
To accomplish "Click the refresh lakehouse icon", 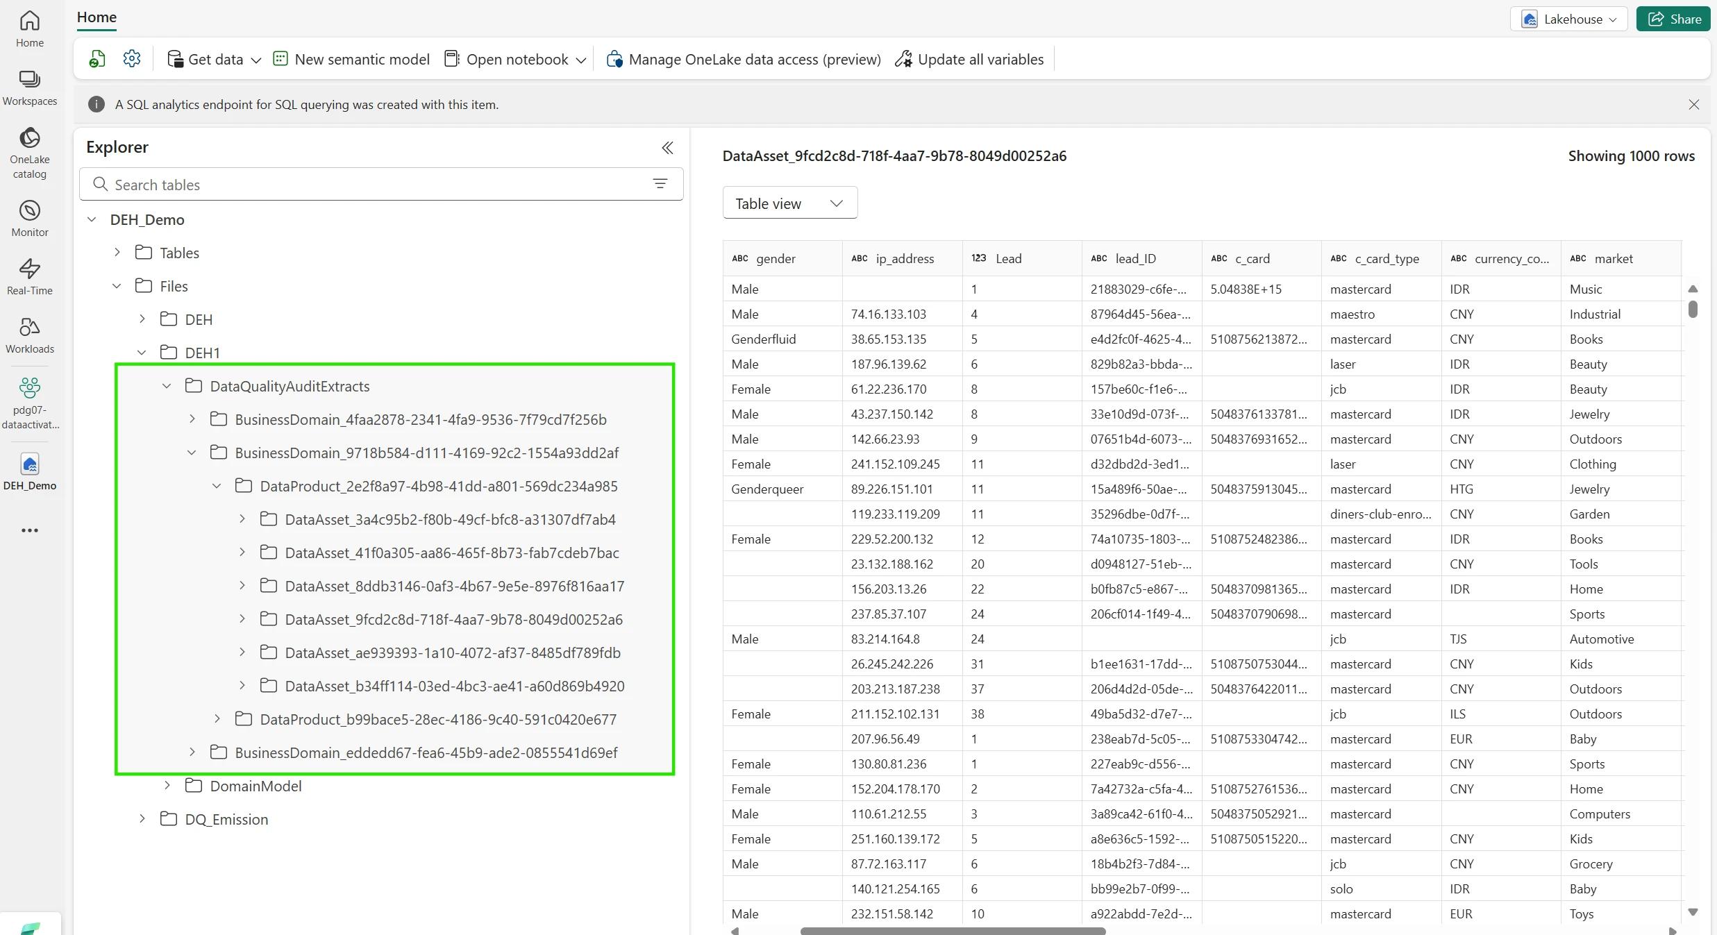I will pyautogui.click(x=97, y=59).
